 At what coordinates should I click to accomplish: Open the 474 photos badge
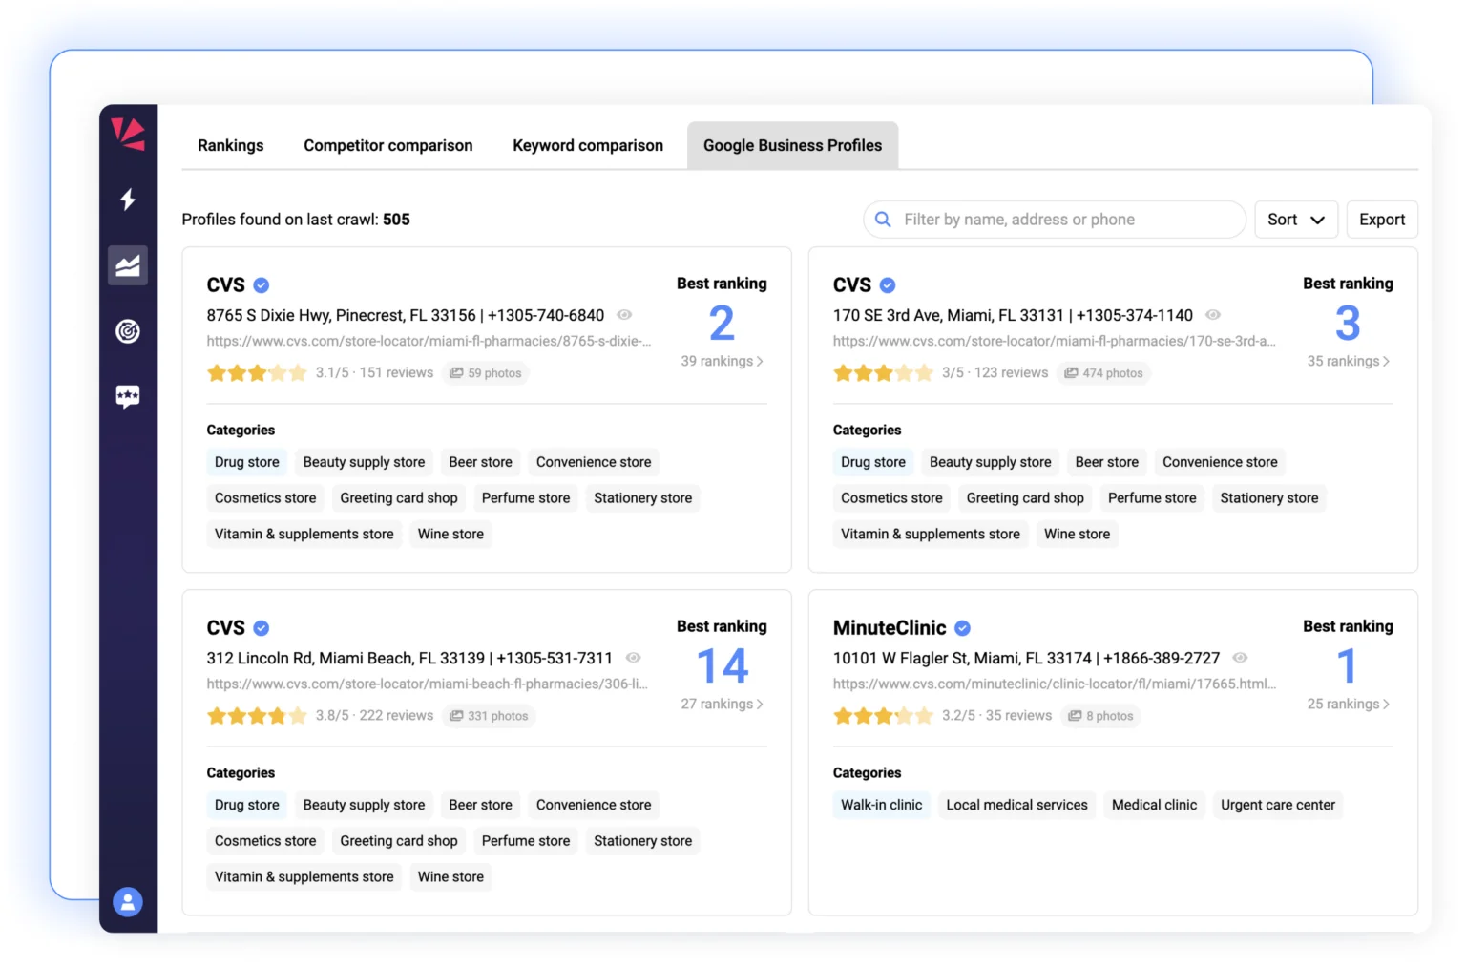(x=1103, y=373)
